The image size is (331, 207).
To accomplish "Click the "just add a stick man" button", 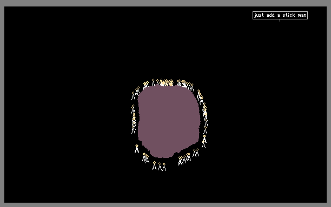I will pos(280,15).
